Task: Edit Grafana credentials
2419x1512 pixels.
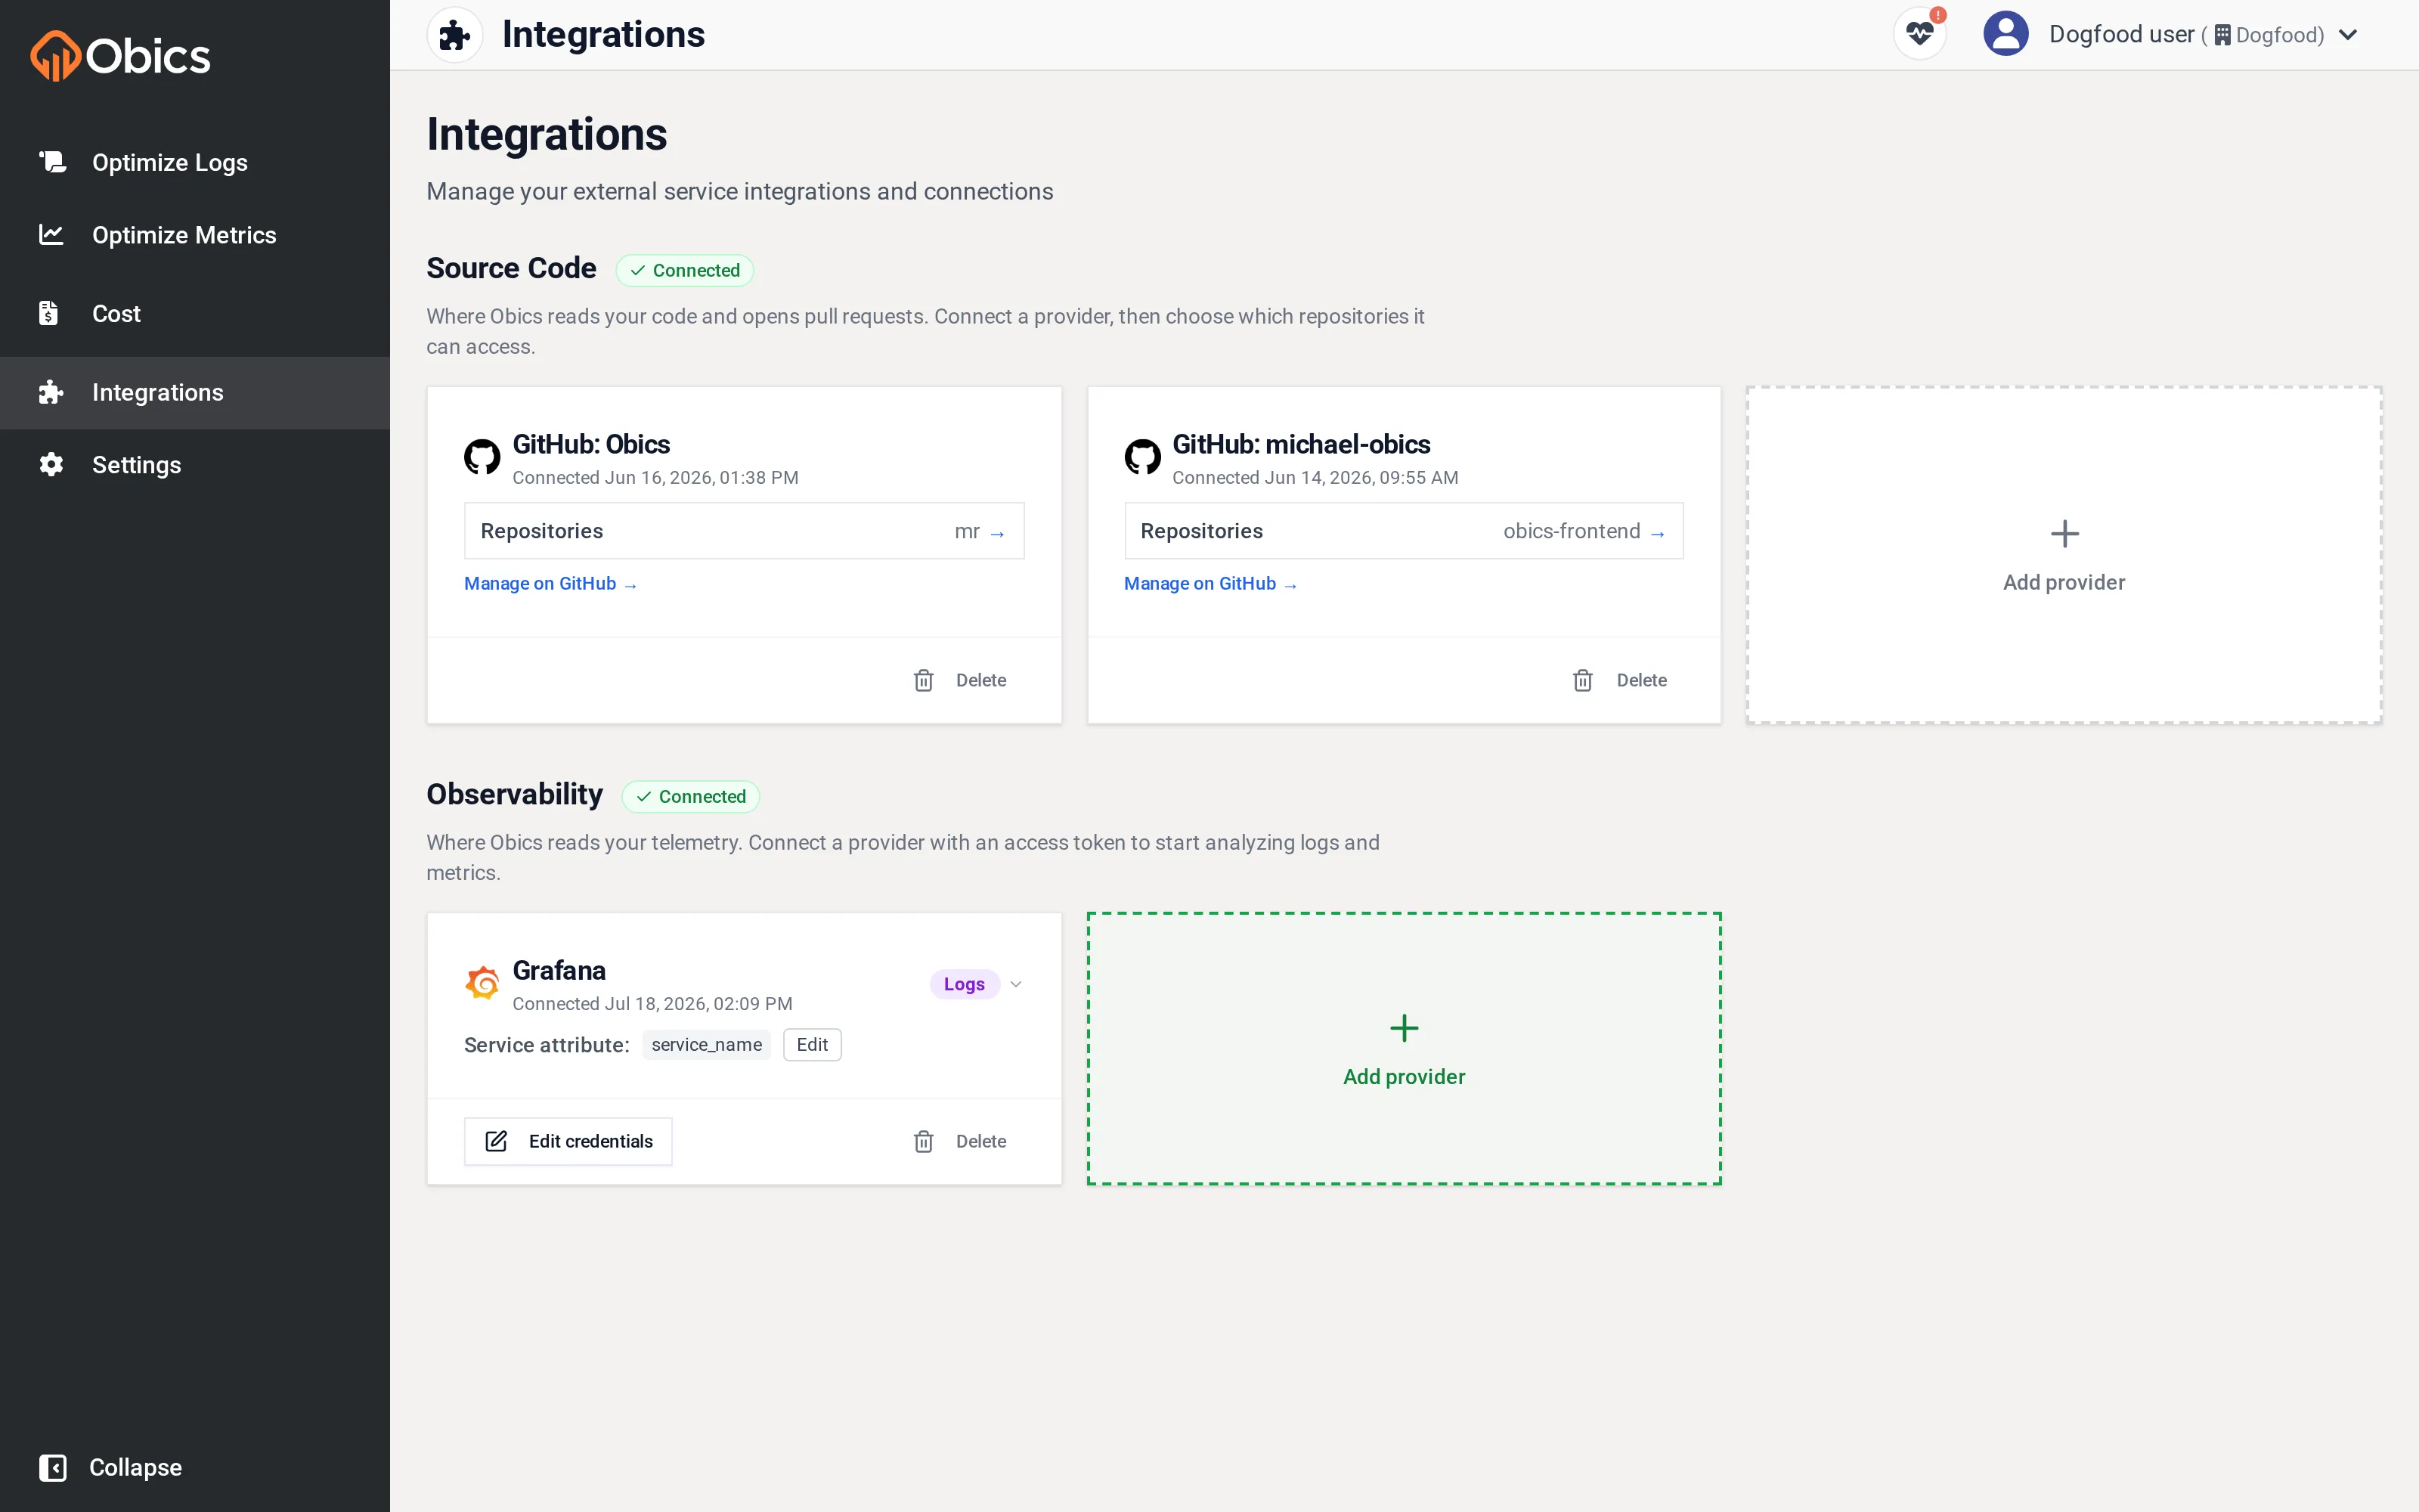Action: (568, 1141)
